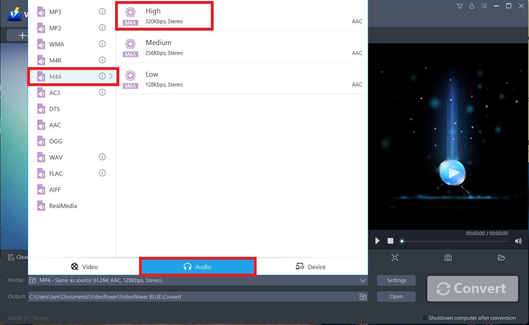Toggle fullscreen preview icon

pos(395,258)
